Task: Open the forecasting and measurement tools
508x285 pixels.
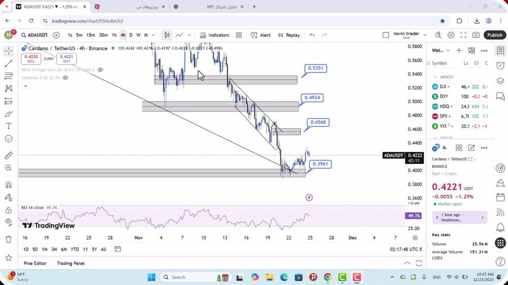Action: pos(8,101)
